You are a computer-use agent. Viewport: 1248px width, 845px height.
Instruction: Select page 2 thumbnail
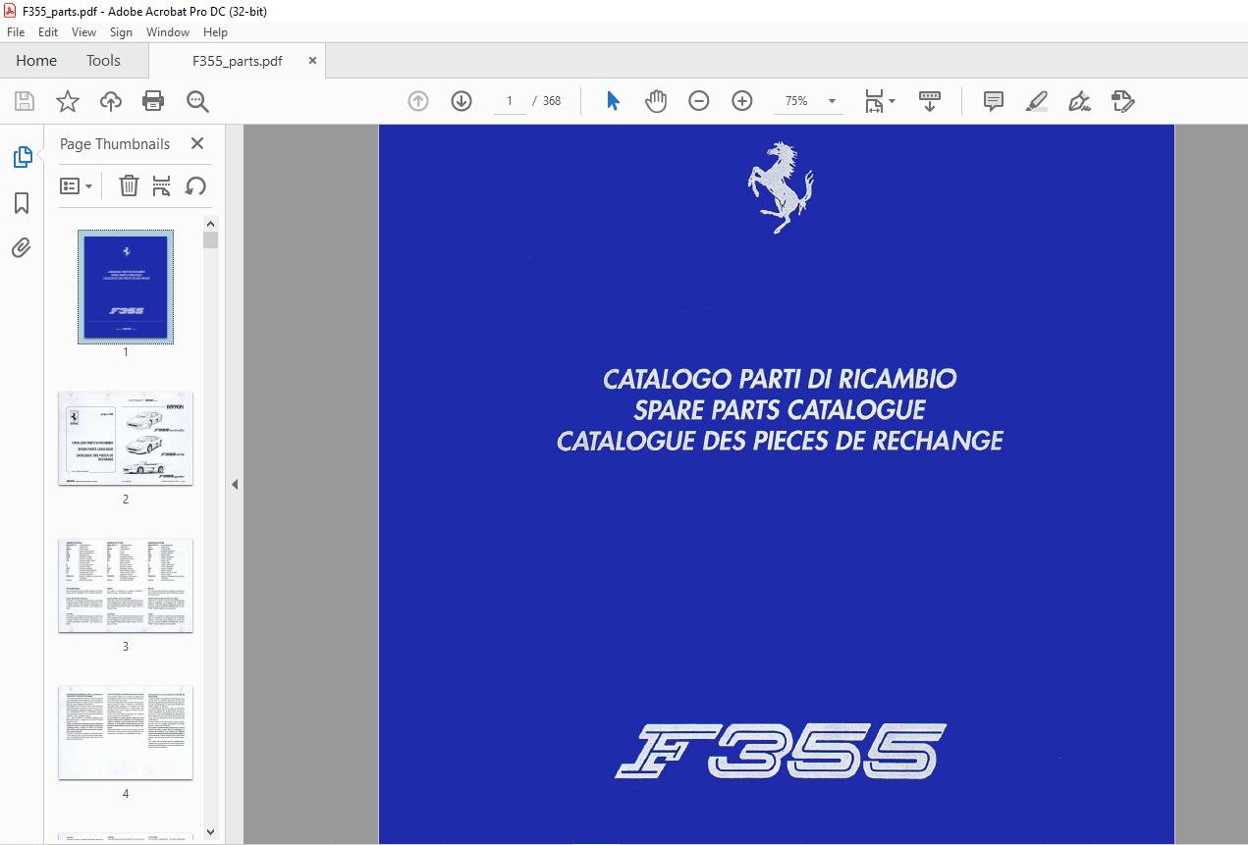(126, 439)
